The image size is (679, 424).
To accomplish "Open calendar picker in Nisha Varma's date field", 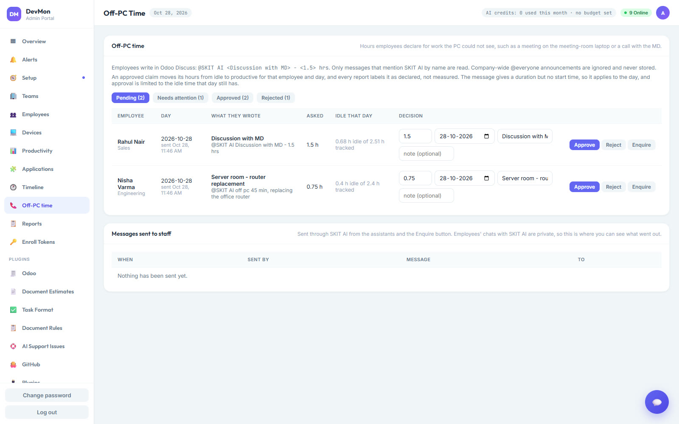I will pos(487,179).
